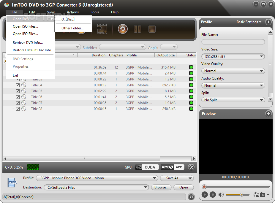Open the Split No Split dropdown
Viewport: 275px width, 203px height.
pos(233,100)
